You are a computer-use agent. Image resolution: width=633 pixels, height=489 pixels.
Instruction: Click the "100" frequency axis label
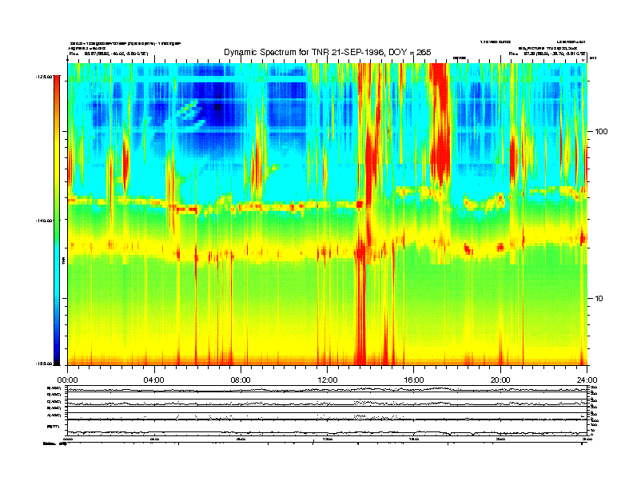pyautogui.click(x=601, y=132)
